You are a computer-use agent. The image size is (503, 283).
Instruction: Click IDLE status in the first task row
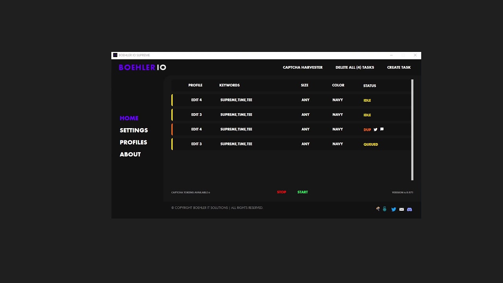coord(367,100)
